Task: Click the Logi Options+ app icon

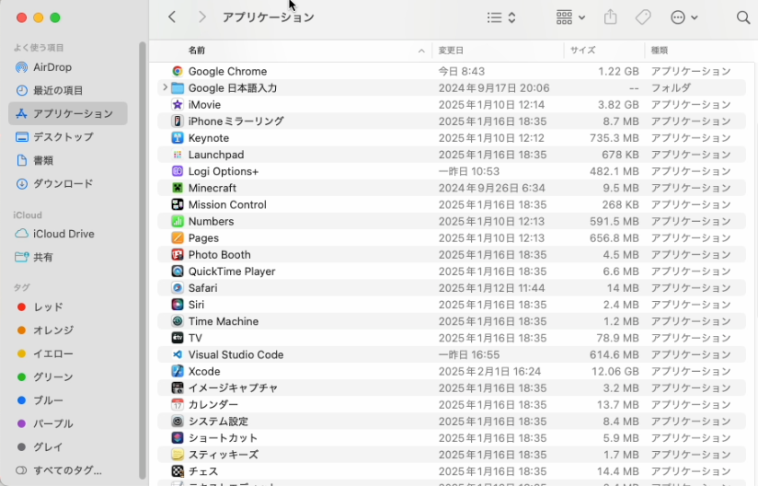Action: [178, 171]
